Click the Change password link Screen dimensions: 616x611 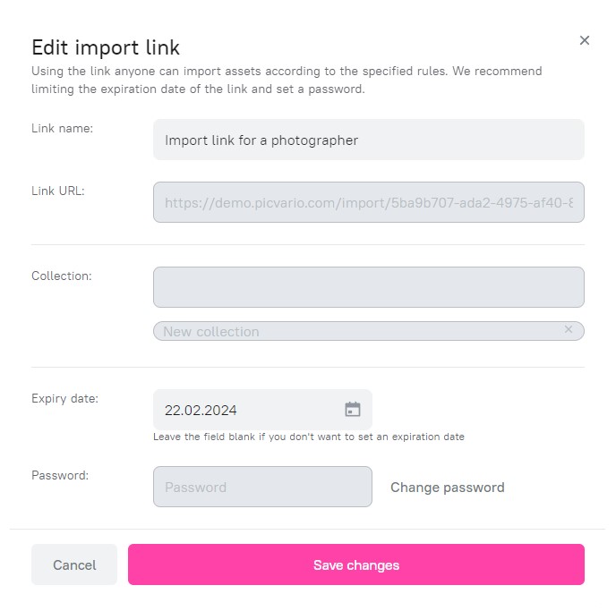pos(447,488)
